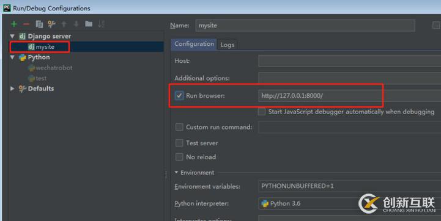Image resolution: width=441 pixels, height=221 pixels.
Task: Enable the No reload option
Action: (179, 157)
